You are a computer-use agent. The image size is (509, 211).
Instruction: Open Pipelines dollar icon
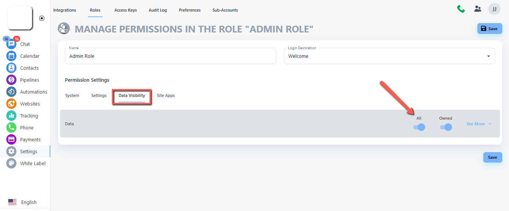[x=12, y=80]
